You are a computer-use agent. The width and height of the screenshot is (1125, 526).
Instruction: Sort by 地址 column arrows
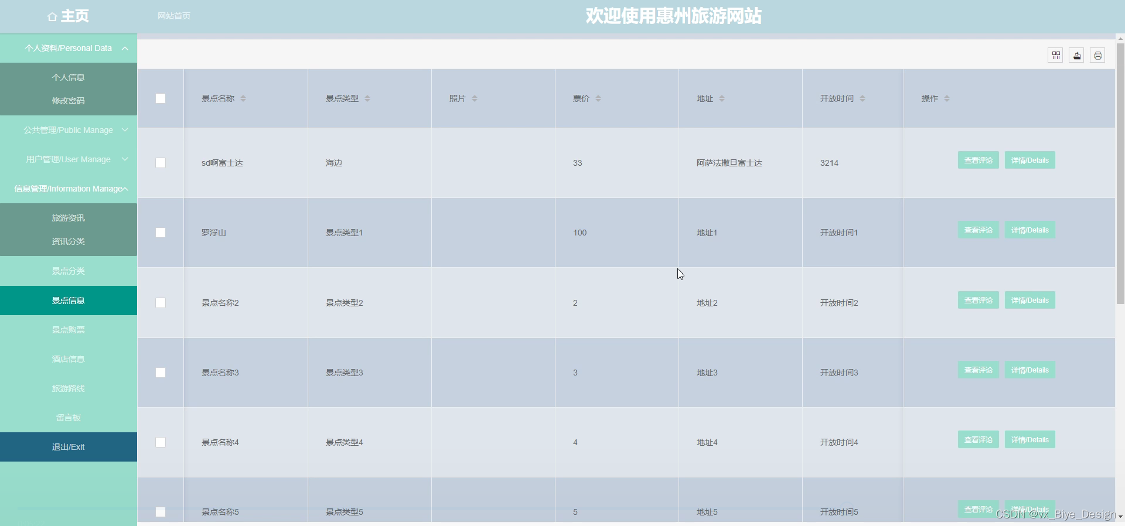coord(722,98)
